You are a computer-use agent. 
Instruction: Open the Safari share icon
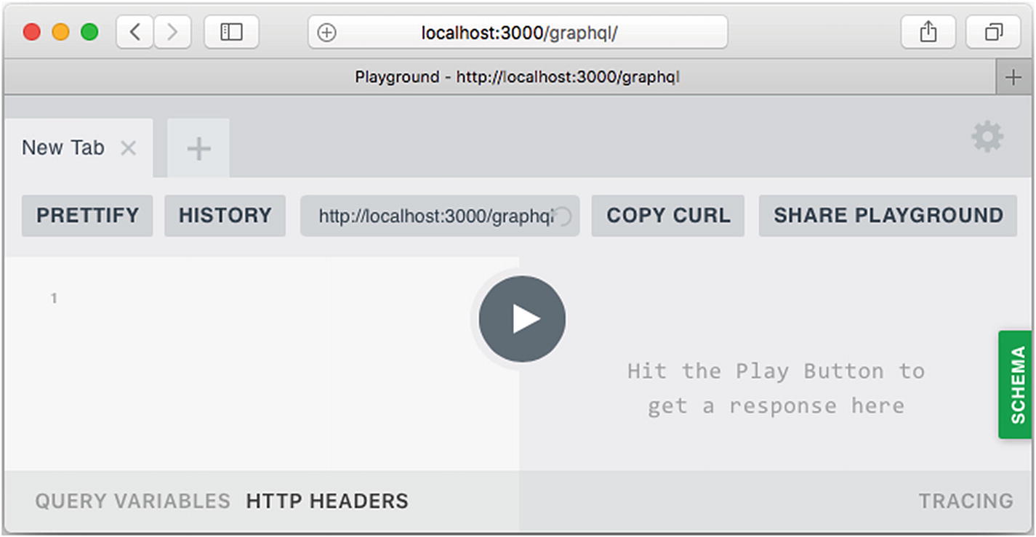tap(928, 33)
